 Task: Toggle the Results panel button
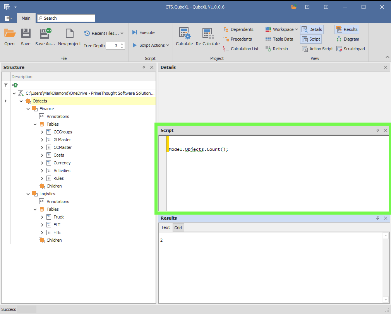click(x=347, y=29)
